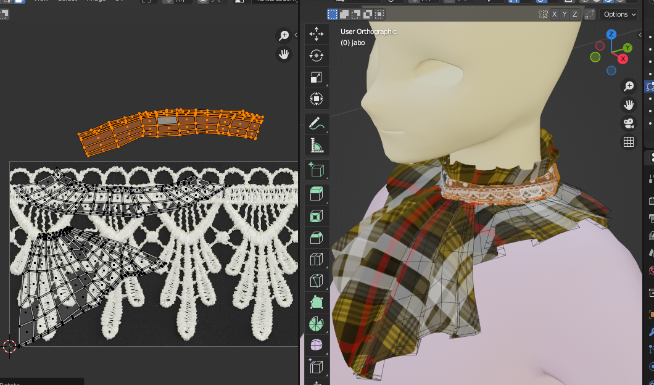Image resolution: width=654 pixels, height=385 pixels.
Task: Switch perspective/orthographic grid icon
Action: coord(629,143)
